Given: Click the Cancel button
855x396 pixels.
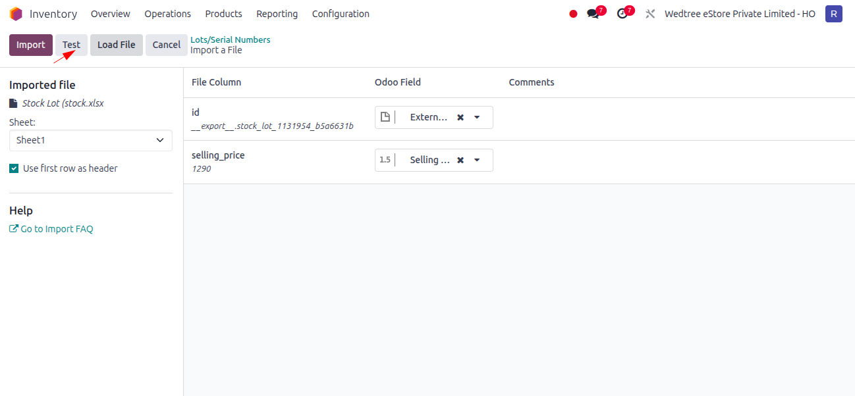Looking at the screenshot, I should point(166,45).
